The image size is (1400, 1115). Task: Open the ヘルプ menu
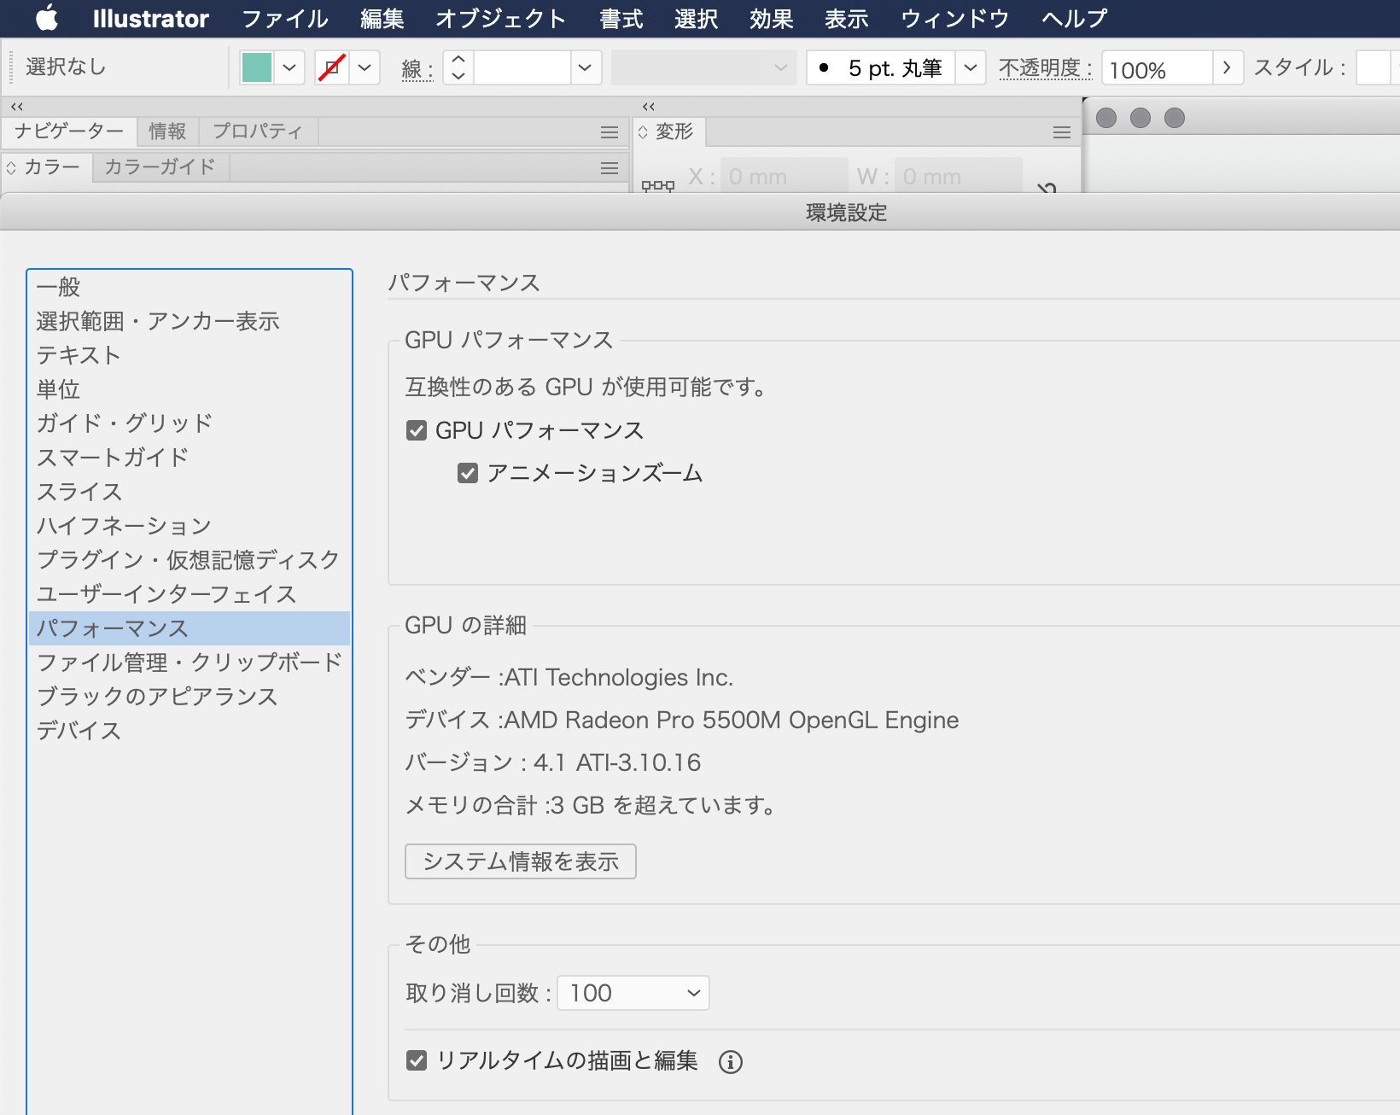tap(1074, 19)
